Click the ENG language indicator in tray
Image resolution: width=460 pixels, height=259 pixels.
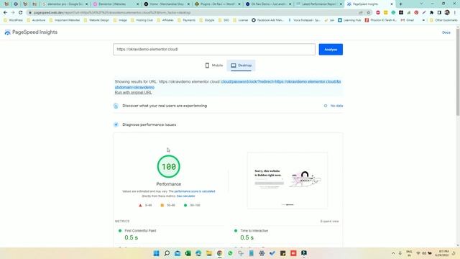pos(409,253)
